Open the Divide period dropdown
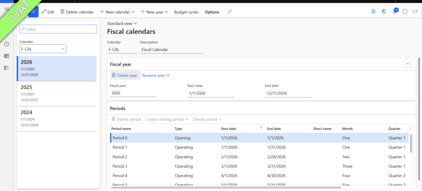Screen dimensions: 422x191 (x=207, y=119)
